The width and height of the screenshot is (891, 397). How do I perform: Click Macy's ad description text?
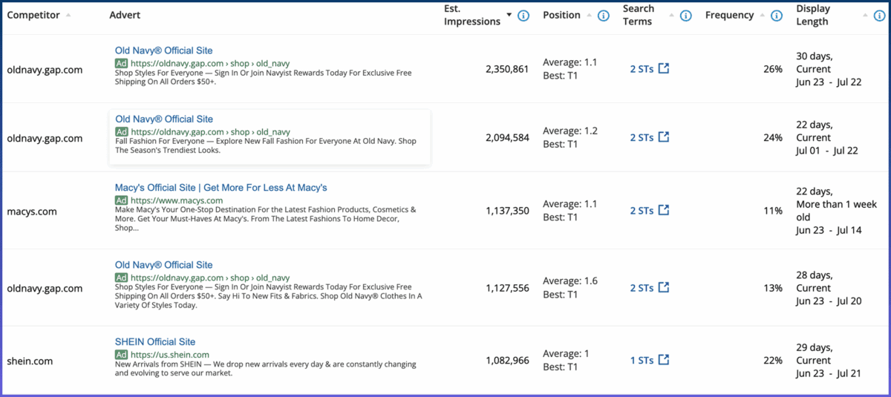[x=266, y=219]
